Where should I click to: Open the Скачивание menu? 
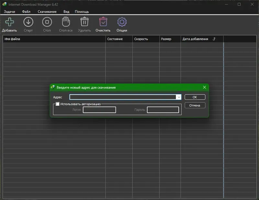(47, 12)
